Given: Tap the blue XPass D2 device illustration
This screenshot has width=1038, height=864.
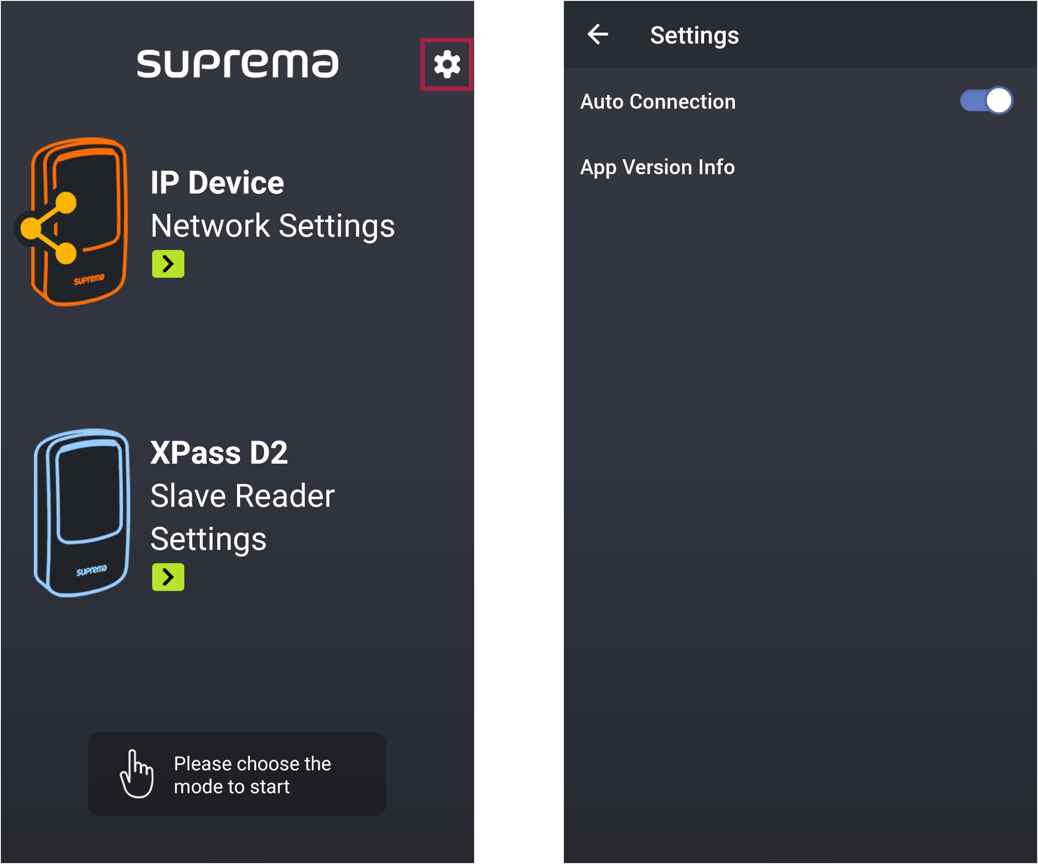Looking at the screenshot, I should (82, 513).
